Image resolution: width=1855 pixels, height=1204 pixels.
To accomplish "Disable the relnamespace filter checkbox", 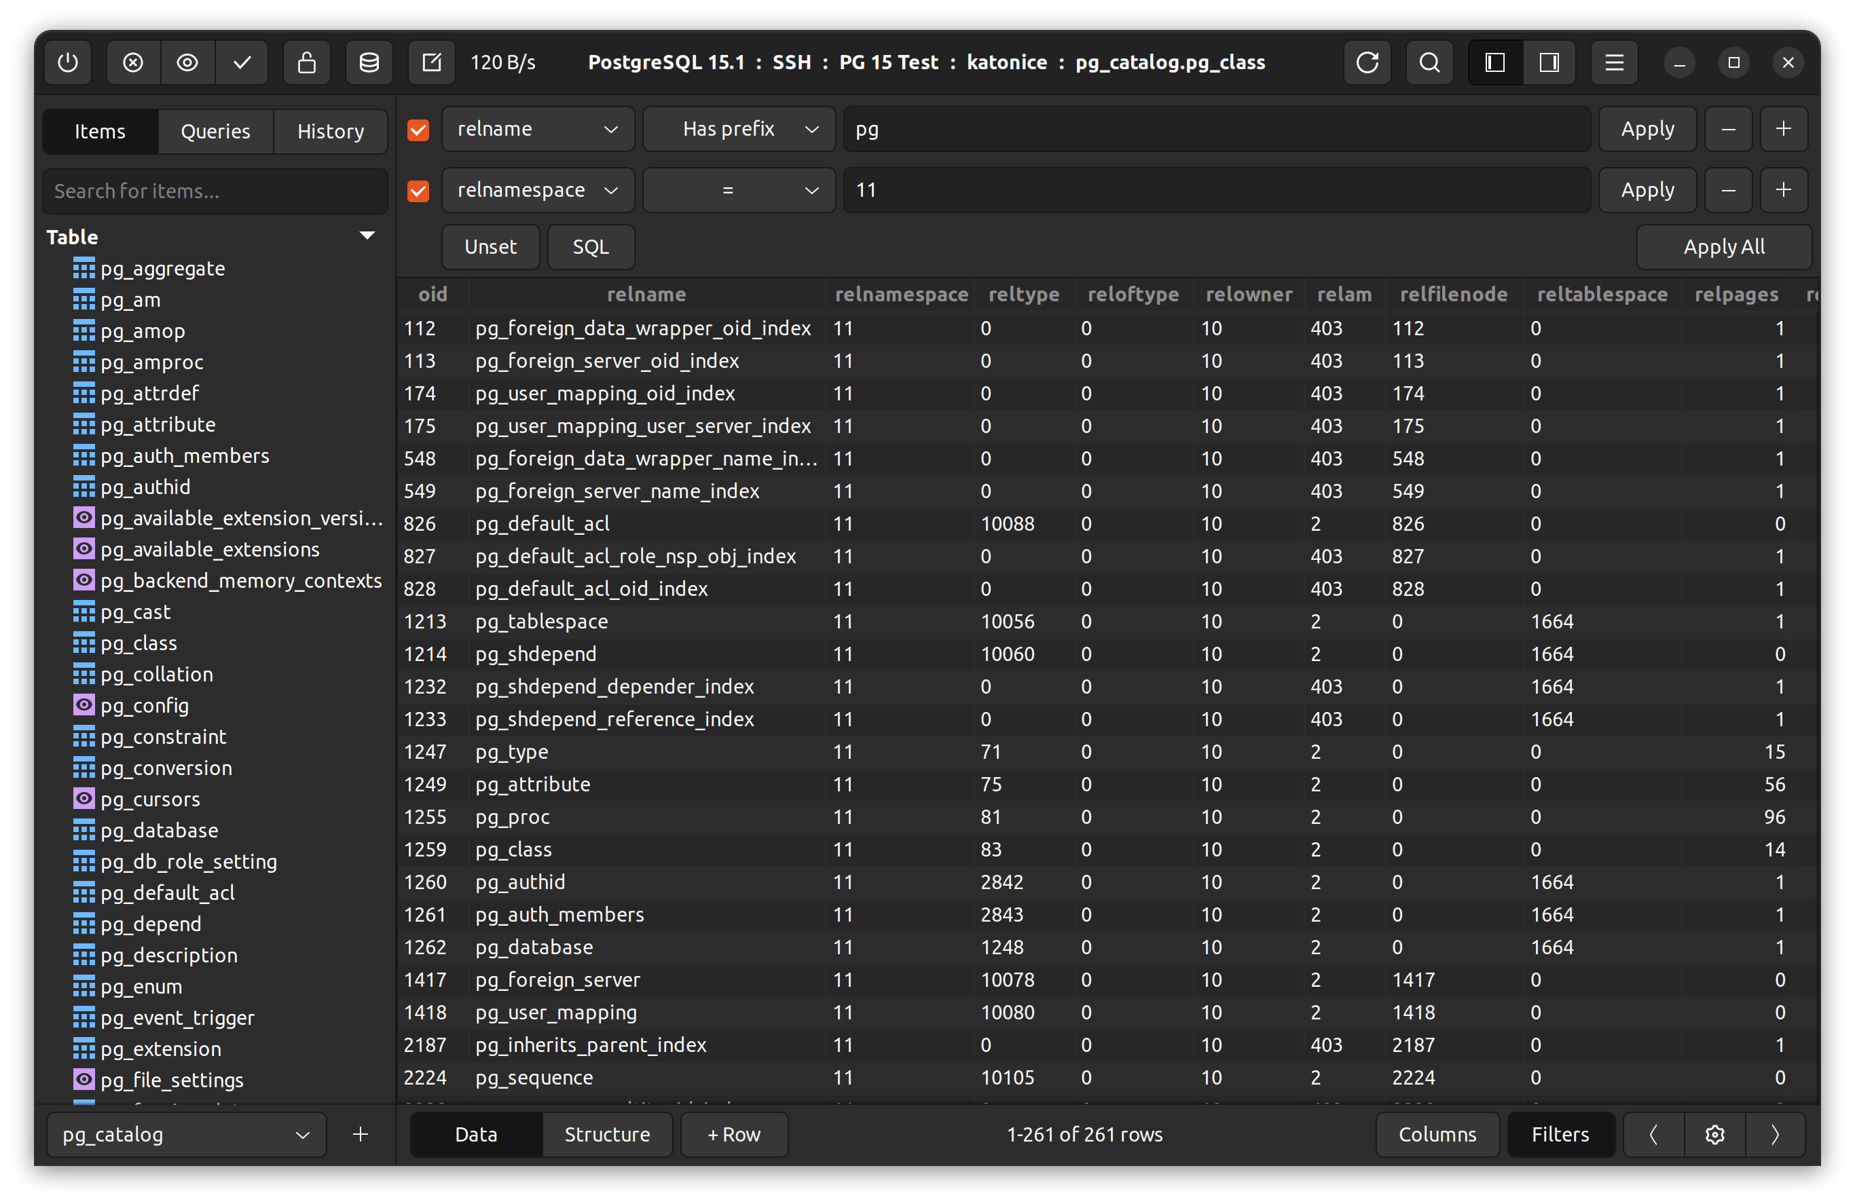I will click(418, 190).
